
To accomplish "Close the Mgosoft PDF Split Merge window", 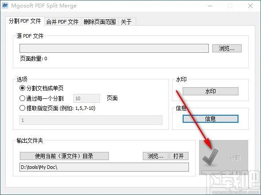I will pyautogui.click(x=250, y=6).
